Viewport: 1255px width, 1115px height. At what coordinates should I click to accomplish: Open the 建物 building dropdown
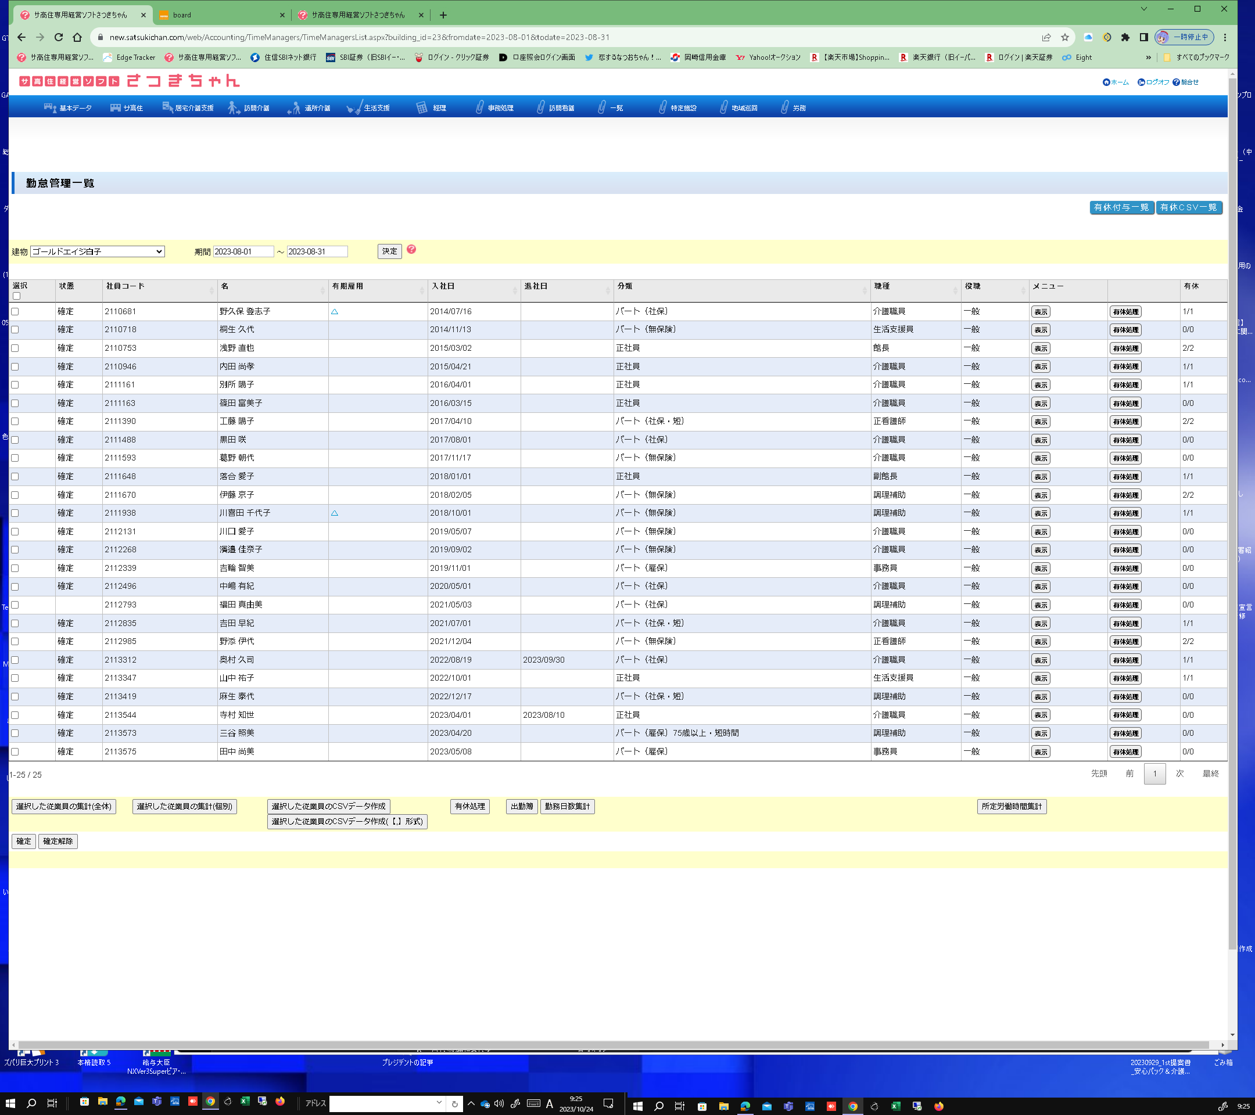[x=97, y=251]
